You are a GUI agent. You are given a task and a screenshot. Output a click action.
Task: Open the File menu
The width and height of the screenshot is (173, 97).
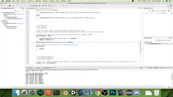(14, 1)
